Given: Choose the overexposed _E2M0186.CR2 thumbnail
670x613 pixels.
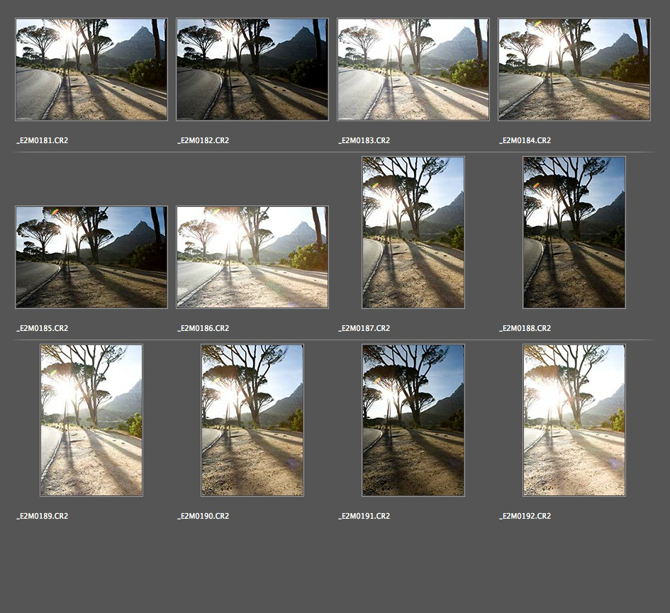Looking at the screenshot, I should tap(252, 257).
